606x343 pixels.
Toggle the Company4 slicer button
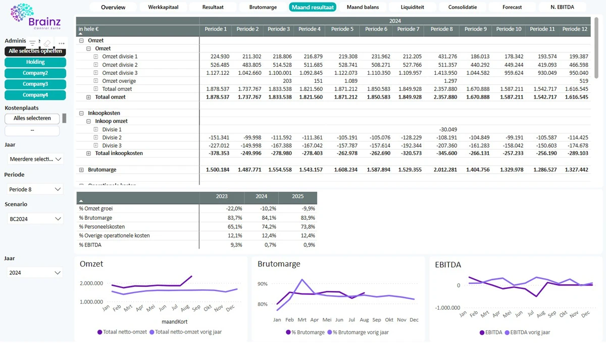pyautogui.click(x=35, y=95)
